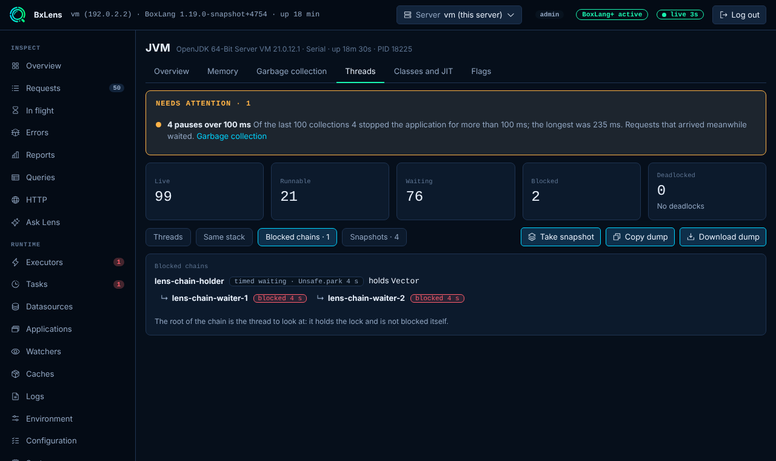This screenshot has height=461, width=776.
Task: Select the Blocked chains view
Action: point(297,237)
